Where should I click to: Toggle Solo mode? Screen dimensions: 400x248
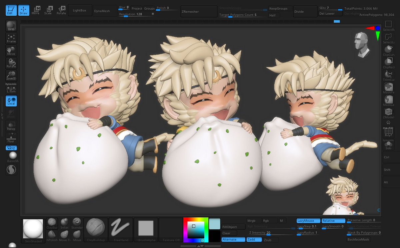pos(389,145)
